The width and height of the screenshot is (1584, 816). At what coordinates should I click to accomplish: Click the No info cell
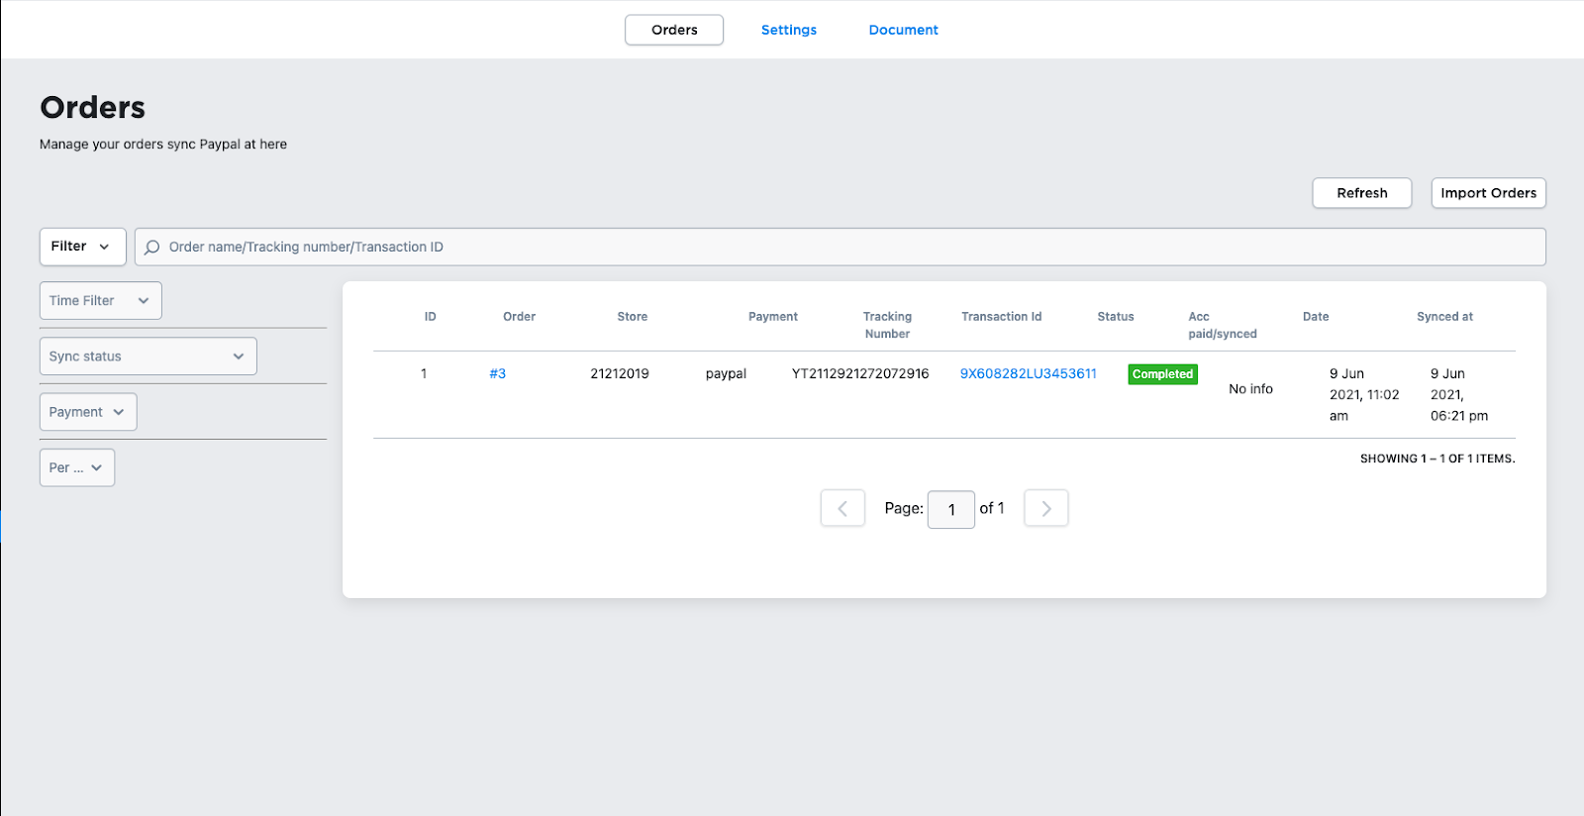pyautogui.click(x=1251, y=389)
